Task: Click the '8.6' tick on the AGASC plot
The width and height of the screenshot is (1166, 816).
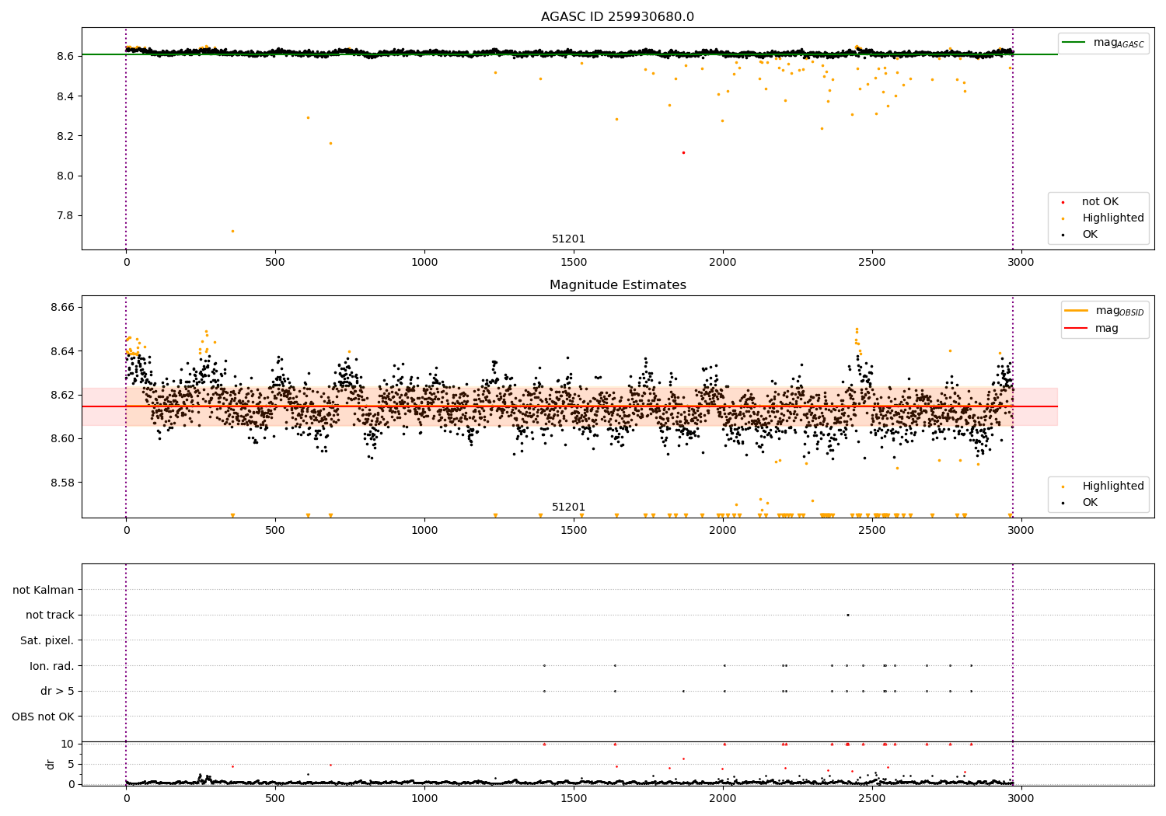Action: click(65, 56)
